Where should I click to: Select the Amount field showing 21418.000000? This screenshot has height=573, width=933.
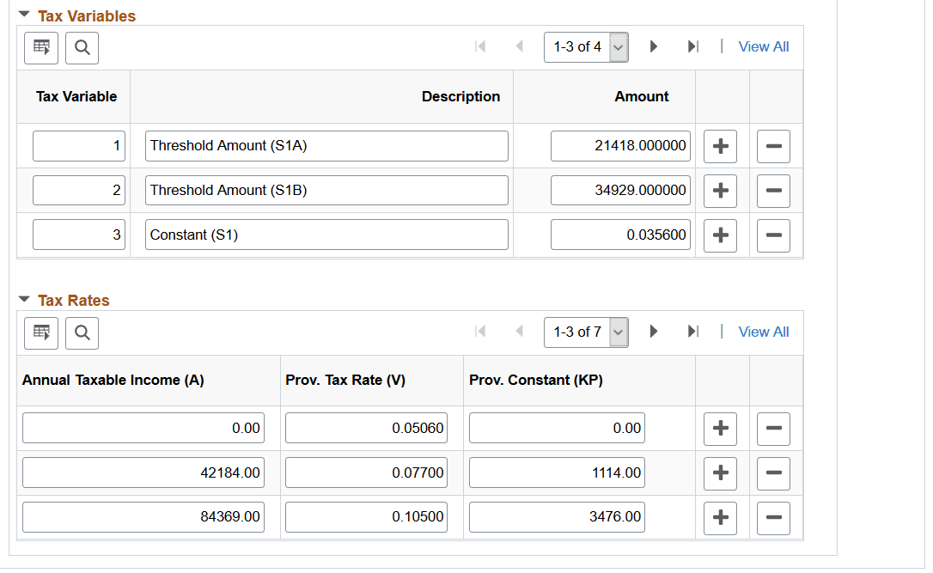[620, 145]
